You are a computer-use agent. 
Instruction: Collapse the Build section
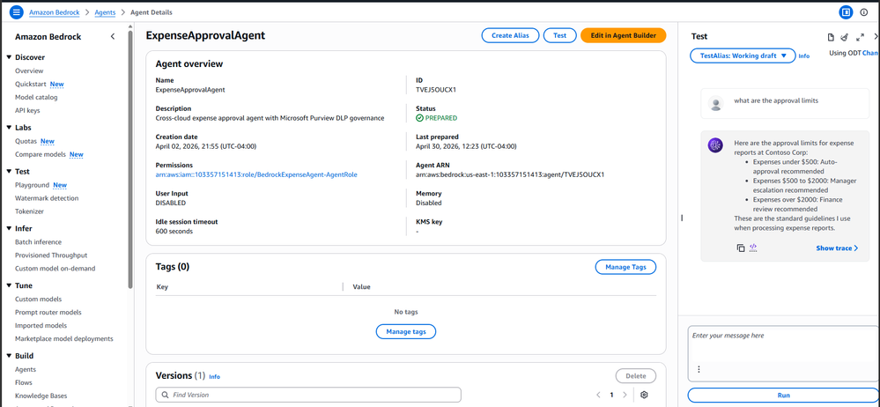point(9,355)
